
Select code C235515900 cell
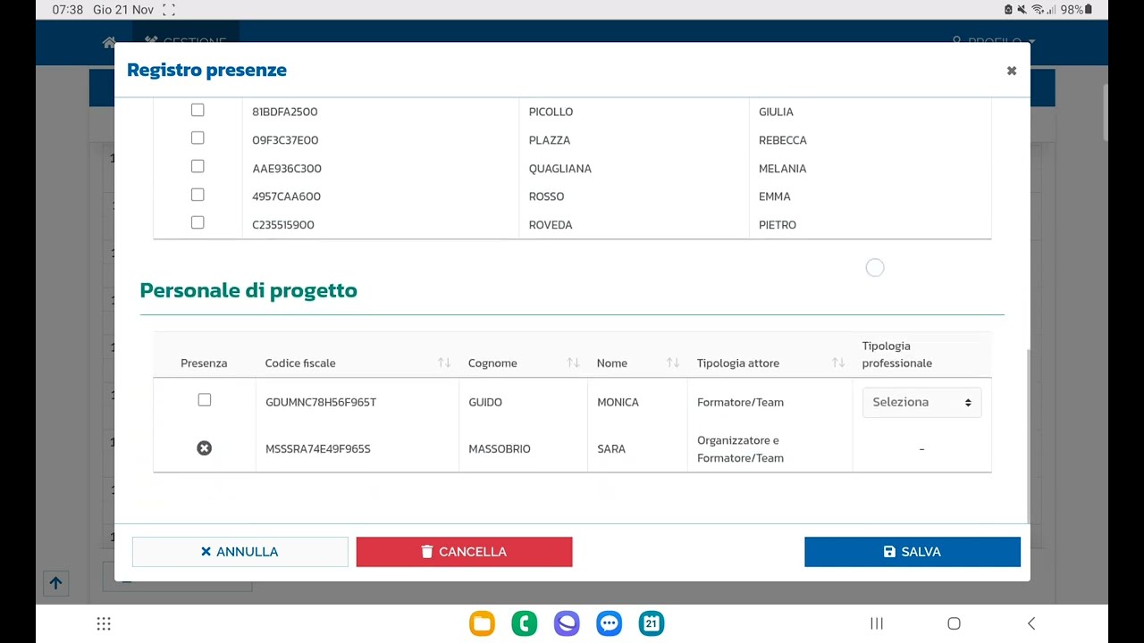(x=283, y=225)
